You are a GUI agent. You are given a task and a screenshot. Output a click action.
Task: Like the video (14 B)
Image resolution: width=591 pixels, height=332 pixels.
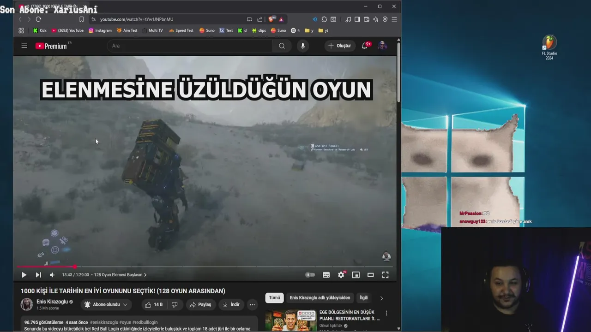(153, 304)
